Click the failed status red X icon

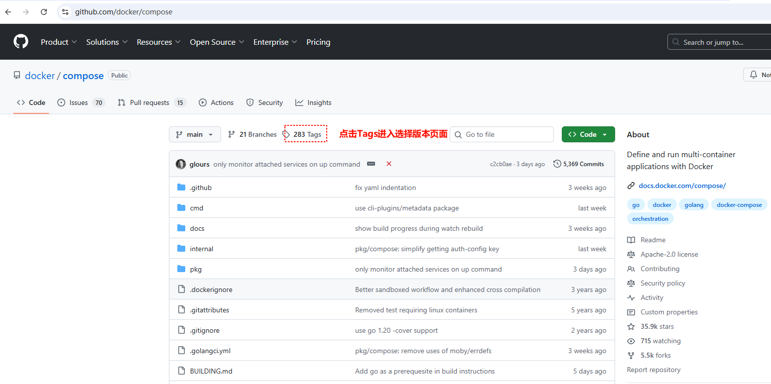[389, 164]
